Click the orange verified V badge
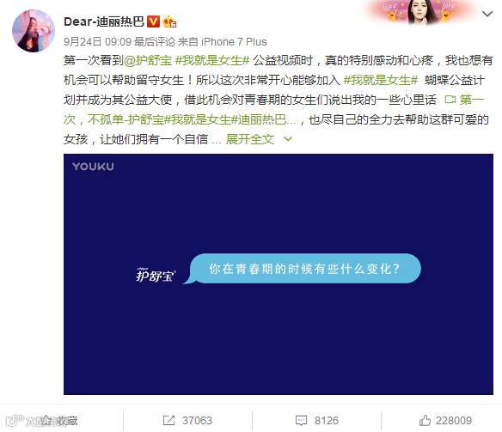The image size is (502, 432). pyautogui.click(x=153, y=21)
